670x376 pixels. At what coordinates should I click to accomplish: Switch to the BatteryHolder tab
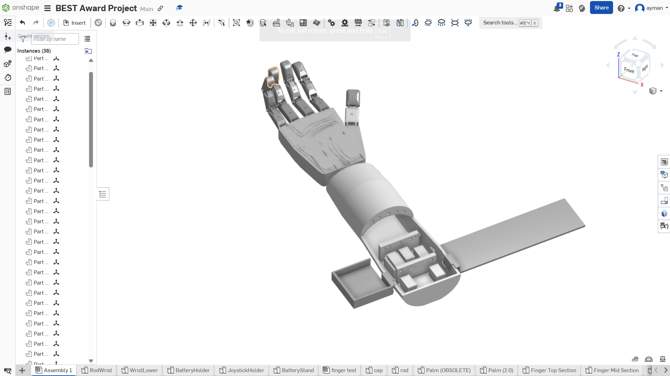tap(188, 370)
